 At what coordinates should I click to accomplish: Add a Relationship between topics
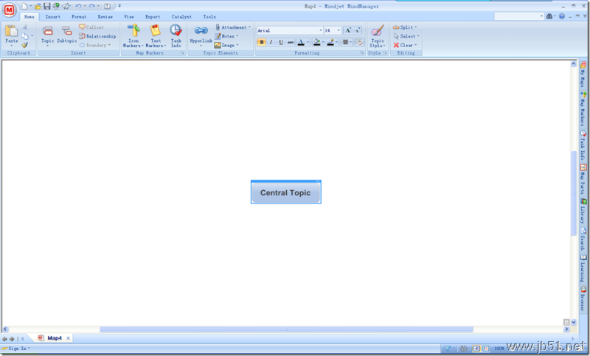(x=97, y=36)
